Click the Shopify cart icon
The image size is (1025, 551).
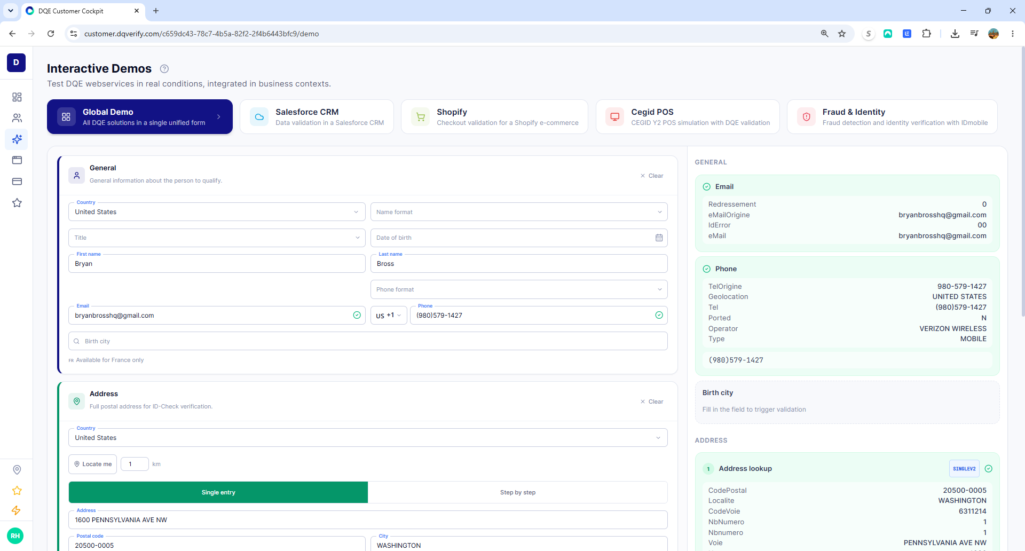pos(421,117)
